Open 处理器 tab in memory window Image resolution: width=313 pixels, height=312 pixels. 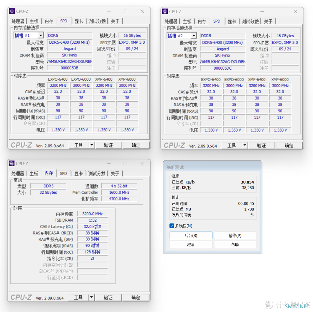pyautogui.click(x=18, y=173)
